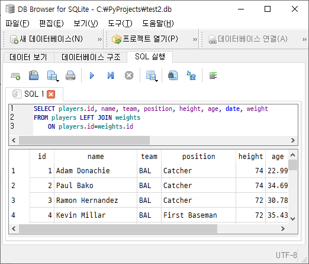The width and height of the screenshot is (309, 264).
Task: Click the name column header
Action: pyautogui.click(x=96, y=157)
